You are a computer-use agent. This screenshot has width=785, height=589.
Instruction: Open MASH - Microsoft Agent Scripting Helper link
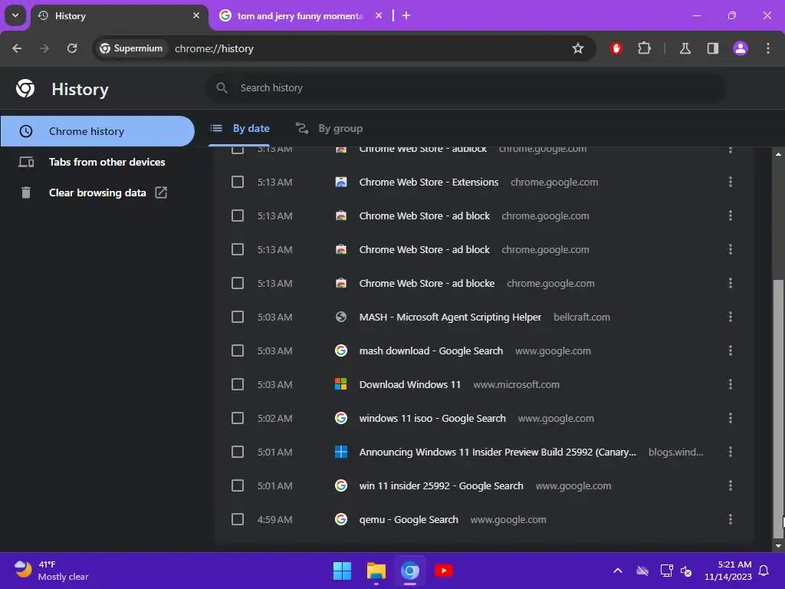tap(450, 317)
